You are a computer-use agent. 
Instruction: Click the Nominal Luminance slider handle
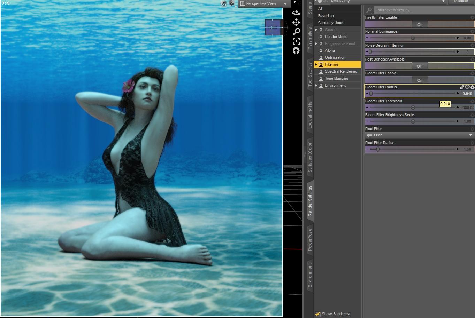[x=413, y=38]
